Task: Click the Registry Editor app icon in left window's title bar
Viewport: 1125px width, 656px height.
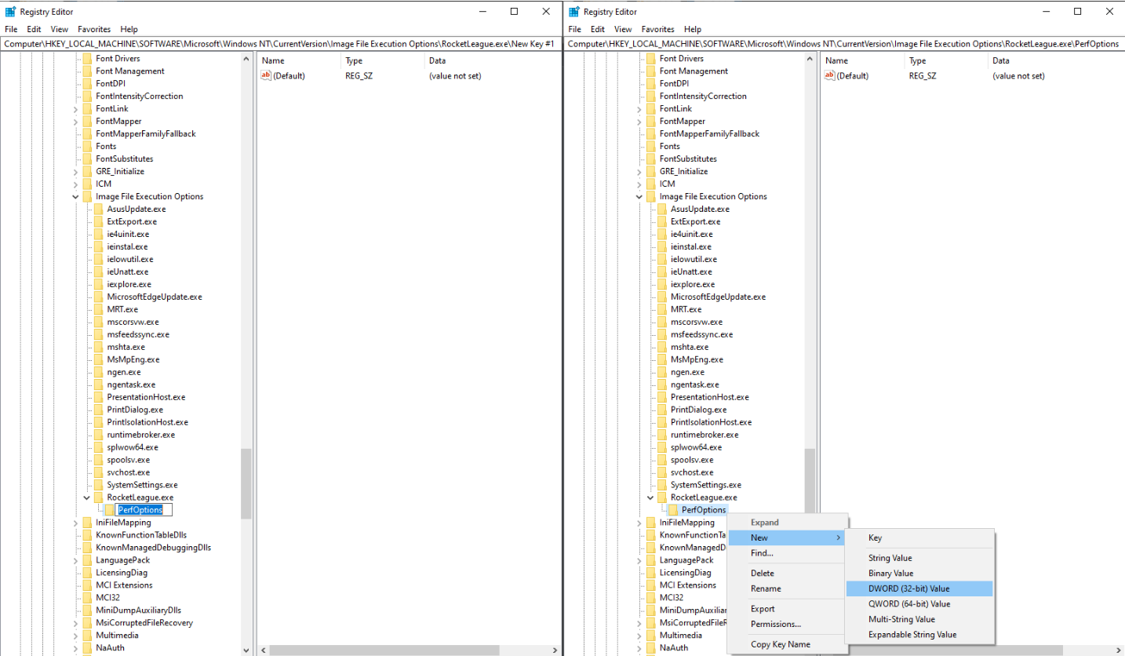Action: pos(10,12)
